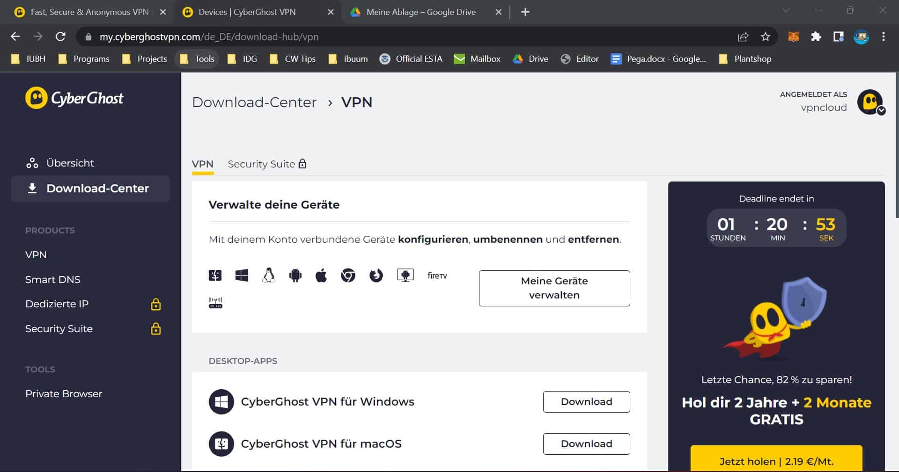Open a new browser tab

(525, 12)
